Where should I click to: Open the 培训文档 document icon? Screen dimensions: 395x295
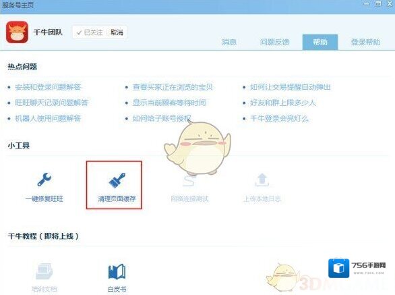point(44,271)
